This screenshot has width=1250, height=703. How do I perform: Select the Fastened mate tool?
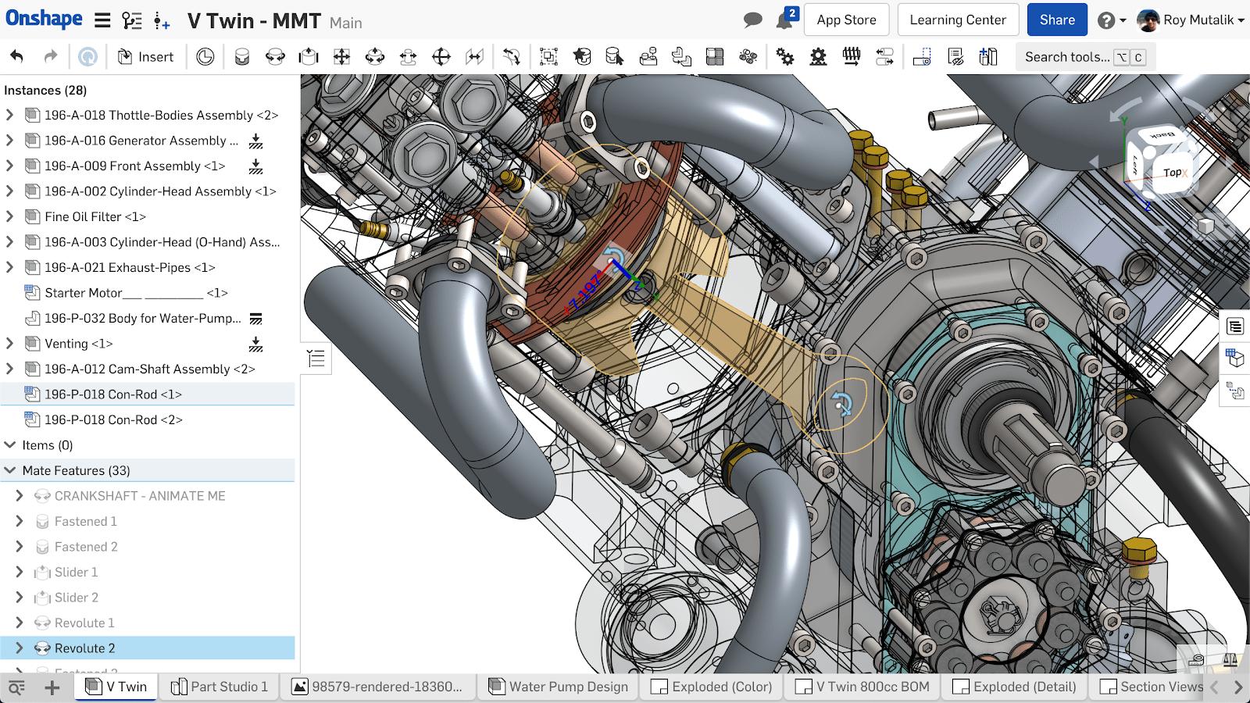tap(241, 57)
